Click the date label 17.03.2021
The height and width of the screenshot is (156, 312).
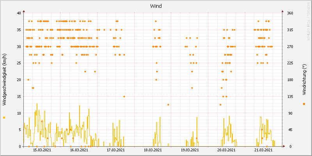pyautogui.click(x=115, y=150)
